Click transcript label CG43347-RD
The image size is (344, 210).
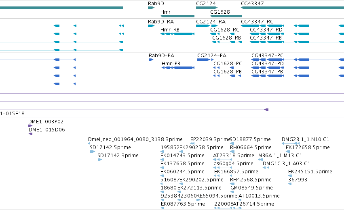(266, 30)
